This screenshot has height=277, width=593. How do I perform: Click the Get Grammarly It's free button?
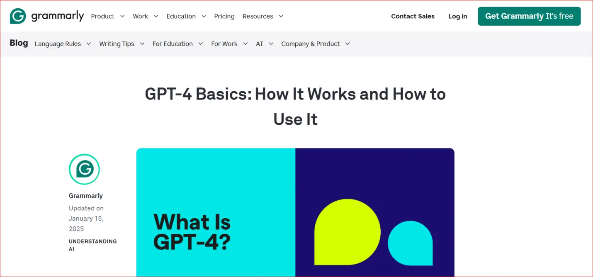[x=529, y=16]
